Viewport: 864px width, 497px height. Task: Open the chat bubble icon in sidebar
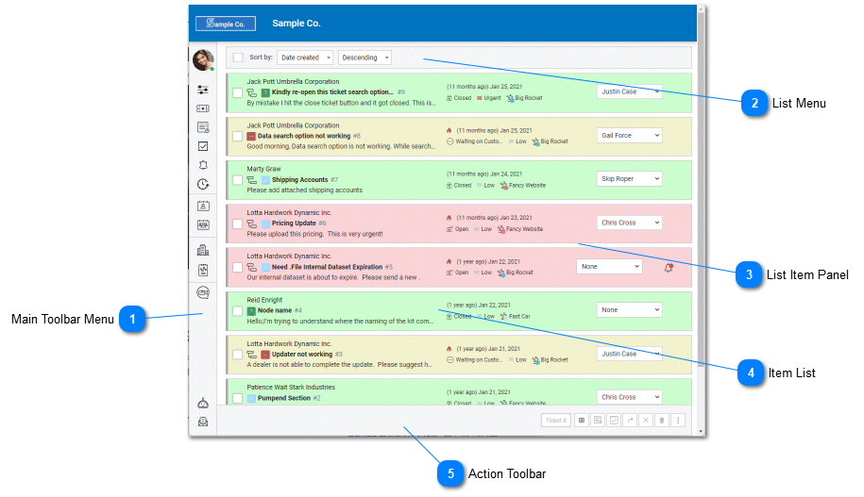(x=203, y=292)
